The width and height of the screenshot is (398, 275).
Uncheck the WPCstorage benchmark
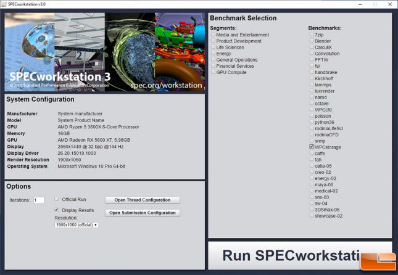point(312,147)
